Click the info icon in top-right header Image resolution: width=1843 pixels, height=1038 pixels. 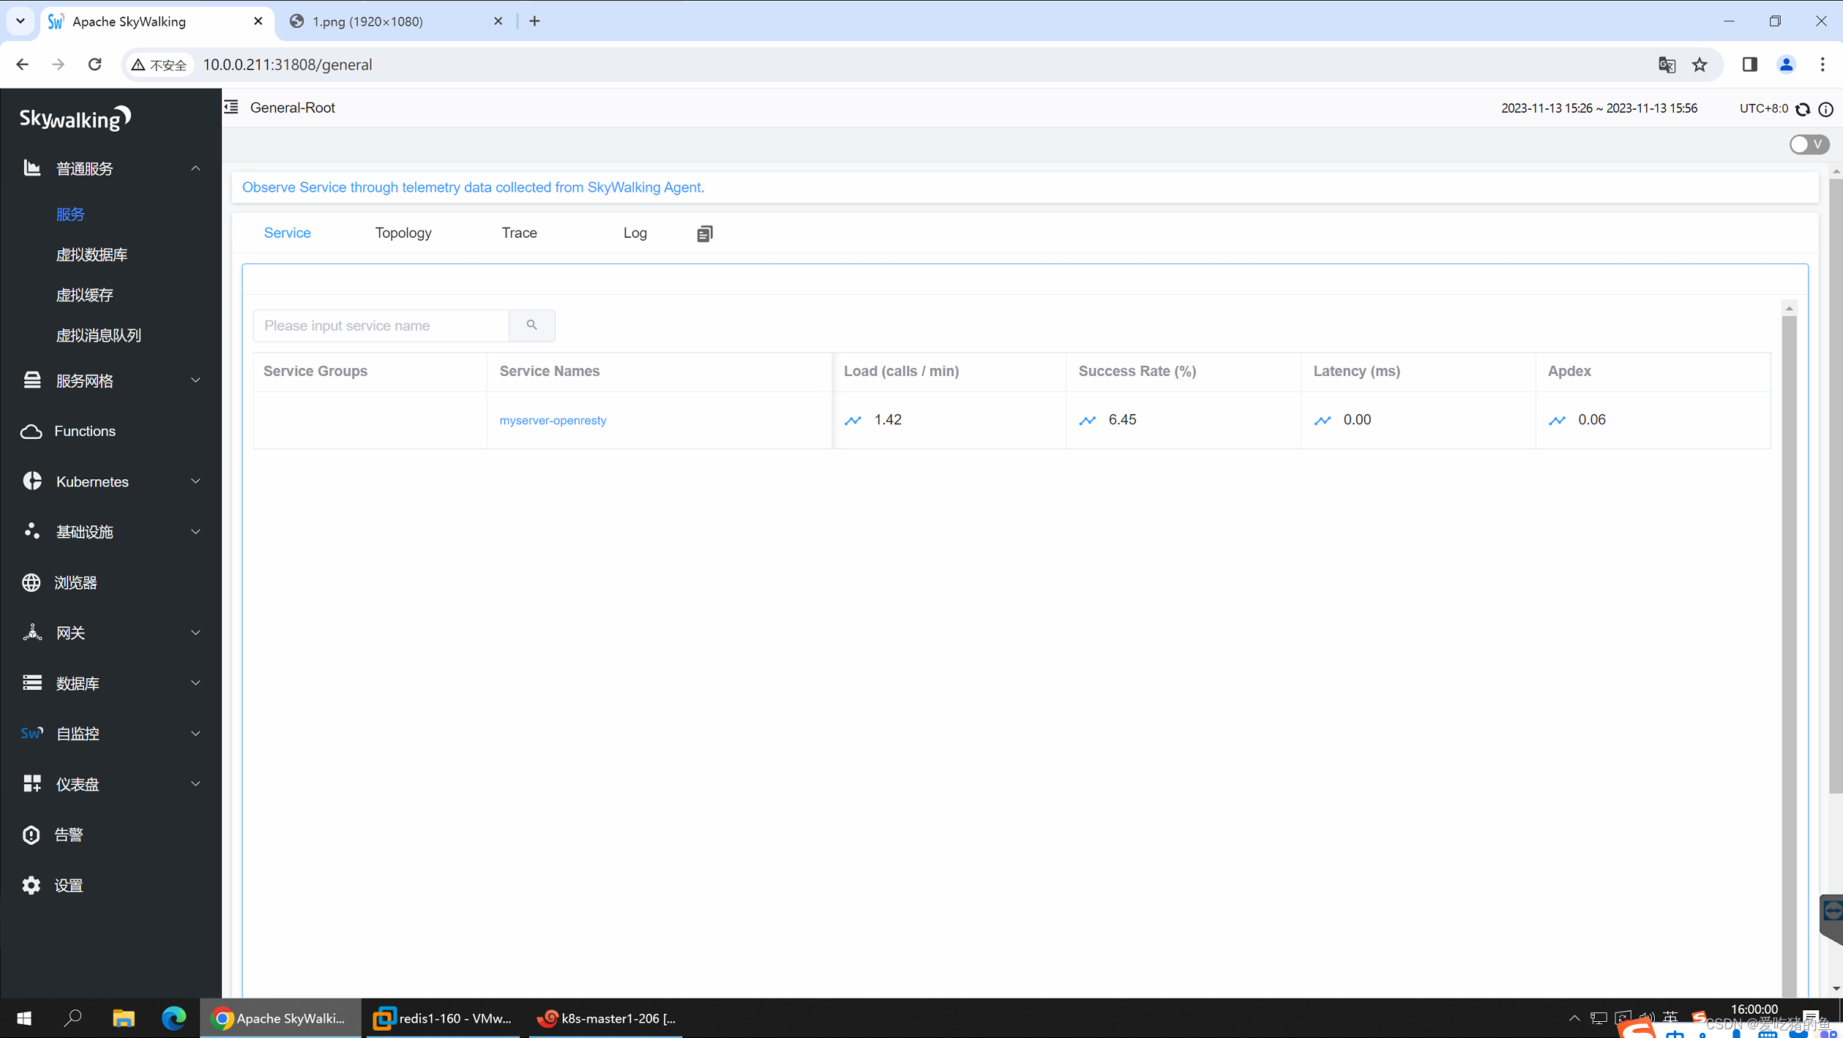(x=1826, y=109)
